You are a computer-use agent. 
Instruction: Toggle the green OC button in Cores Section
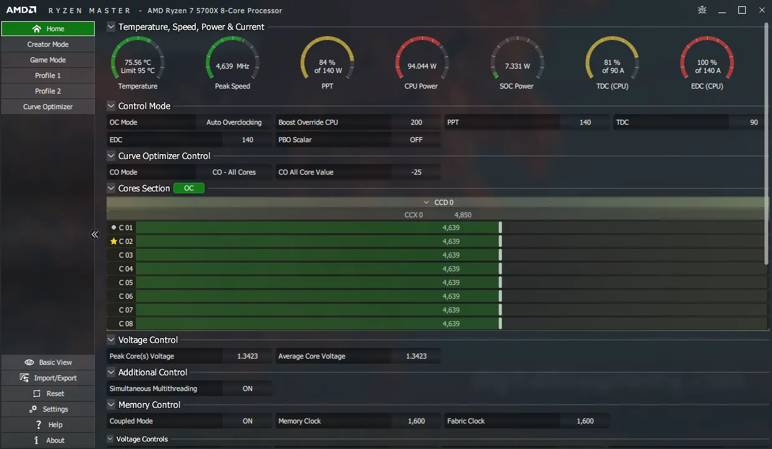(189, 188)
